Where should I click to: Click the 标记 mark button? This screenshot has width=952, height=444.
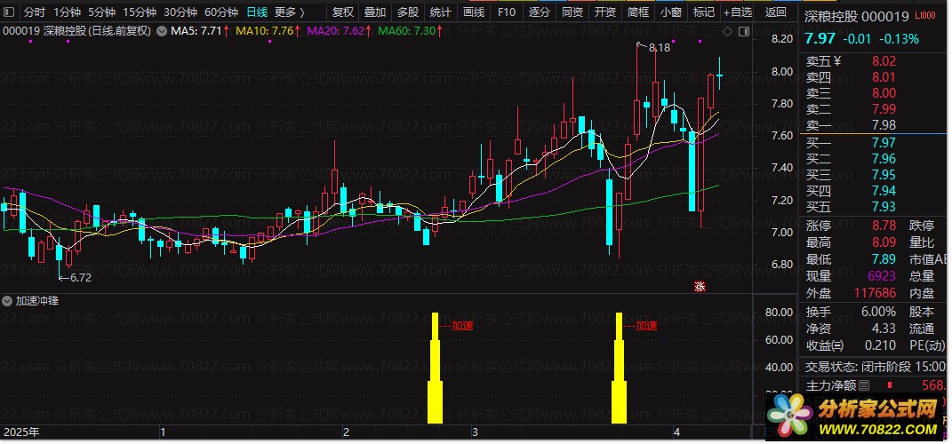pos(704,12)
